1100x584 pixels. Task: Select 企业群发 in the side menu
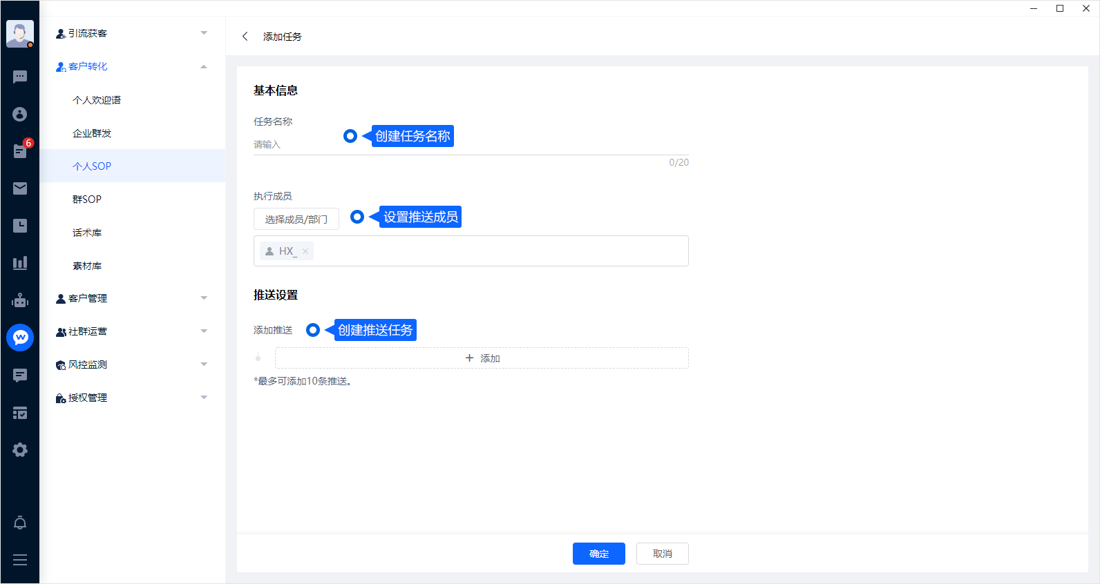(x=92, y=133)
